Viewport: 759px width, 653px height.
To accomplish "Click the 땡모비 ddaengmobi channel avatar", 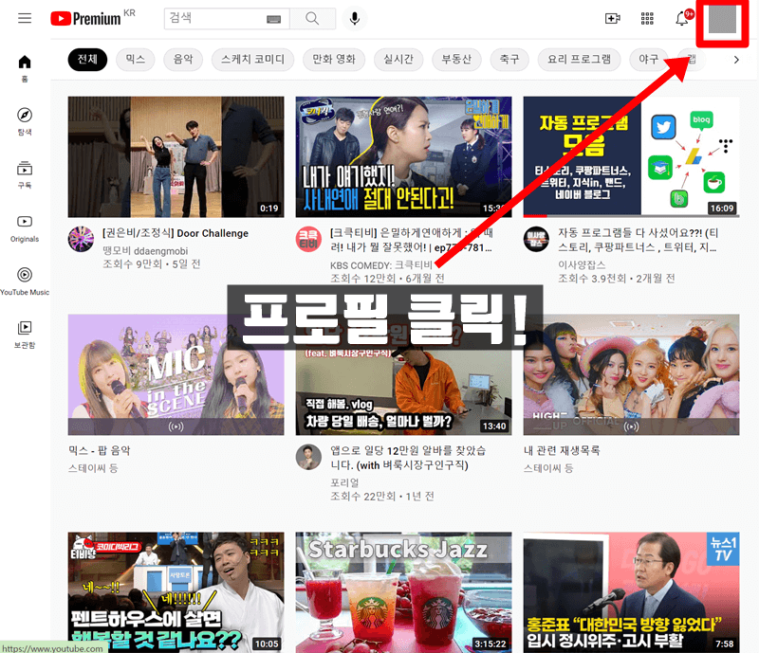I will click(x=81, y=239).
